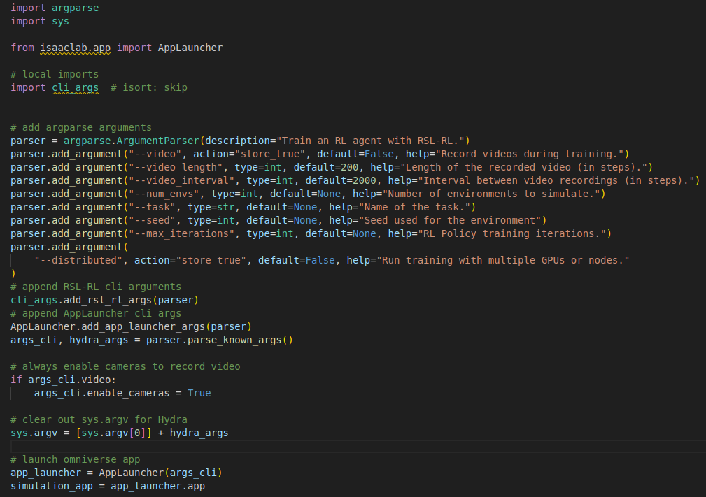Click the "Train an RL agent with RSL-RL." string
The image size is (706, 497).
point(370,141)
